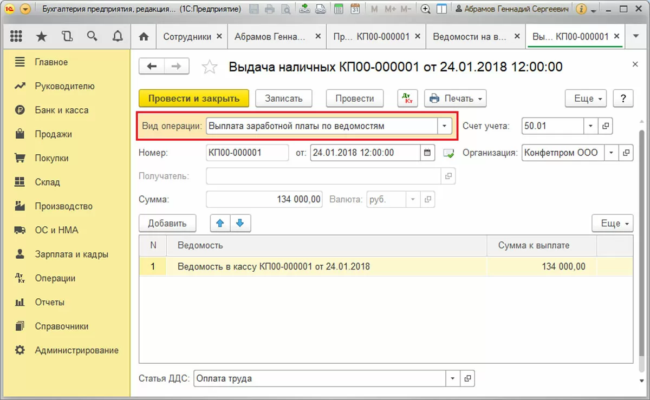Image resolution: width=650 pixels, height=400 pixels.
Task: Expand Статья ДДС dropdown arrow
Action: pos(453,378)
